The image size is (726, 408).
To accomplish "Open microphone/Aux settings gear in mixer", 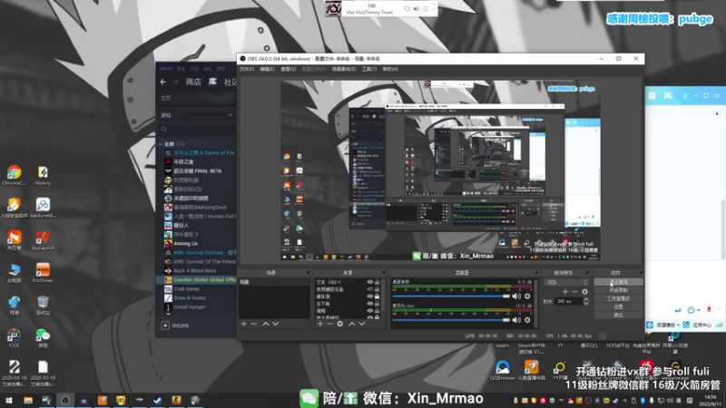I will pos(527,320).
